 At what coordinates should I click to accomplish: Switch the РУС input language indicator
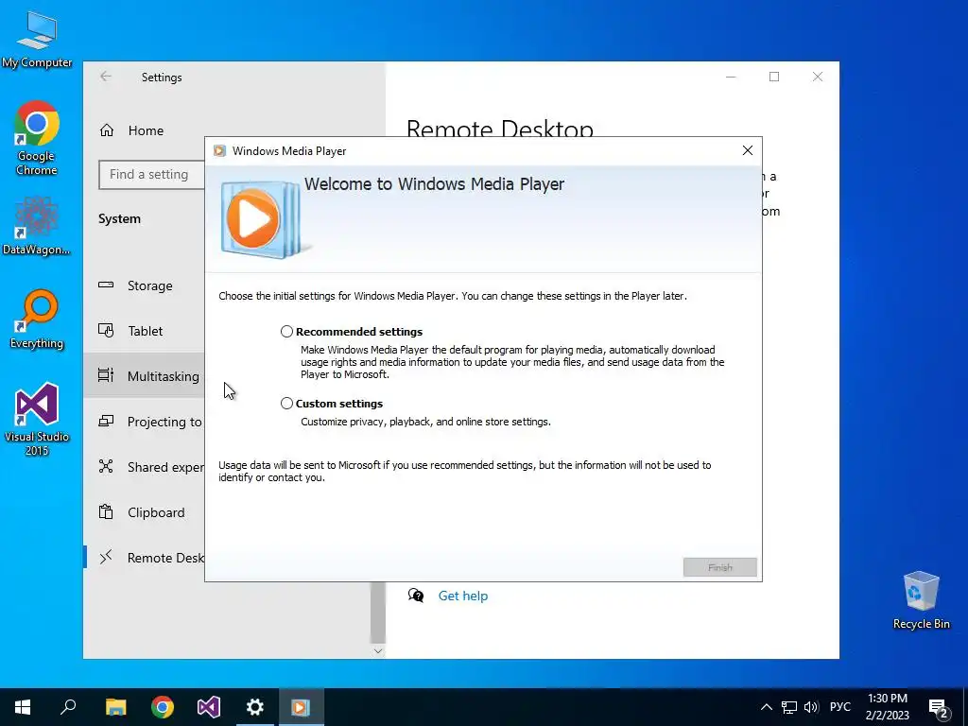click(839, 707)
